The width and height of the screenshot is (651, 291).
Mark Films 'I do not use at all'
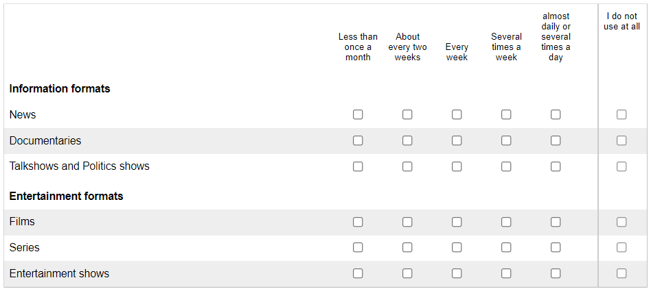click(x=621, y=222)
